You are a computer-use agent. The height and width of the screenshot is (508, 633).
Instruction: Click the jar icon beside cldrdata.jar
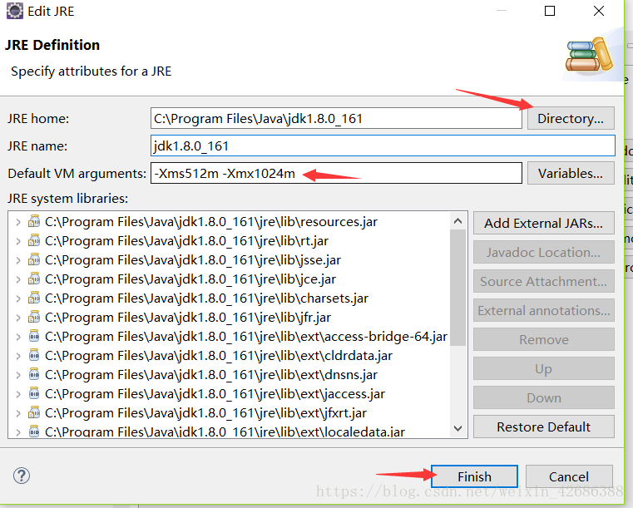(34, 356)
